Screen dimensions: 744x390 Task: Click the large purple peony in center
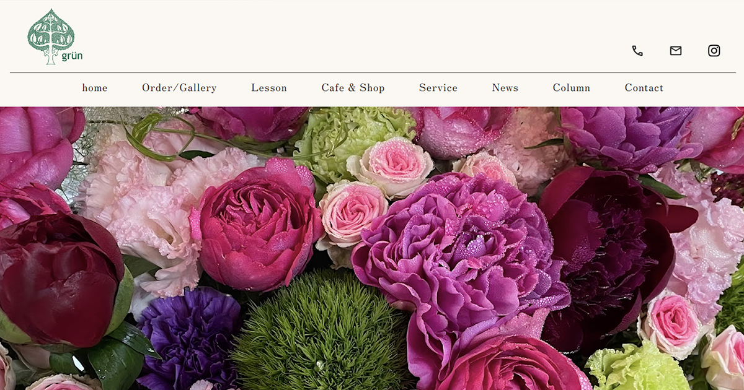coord(459,254)
